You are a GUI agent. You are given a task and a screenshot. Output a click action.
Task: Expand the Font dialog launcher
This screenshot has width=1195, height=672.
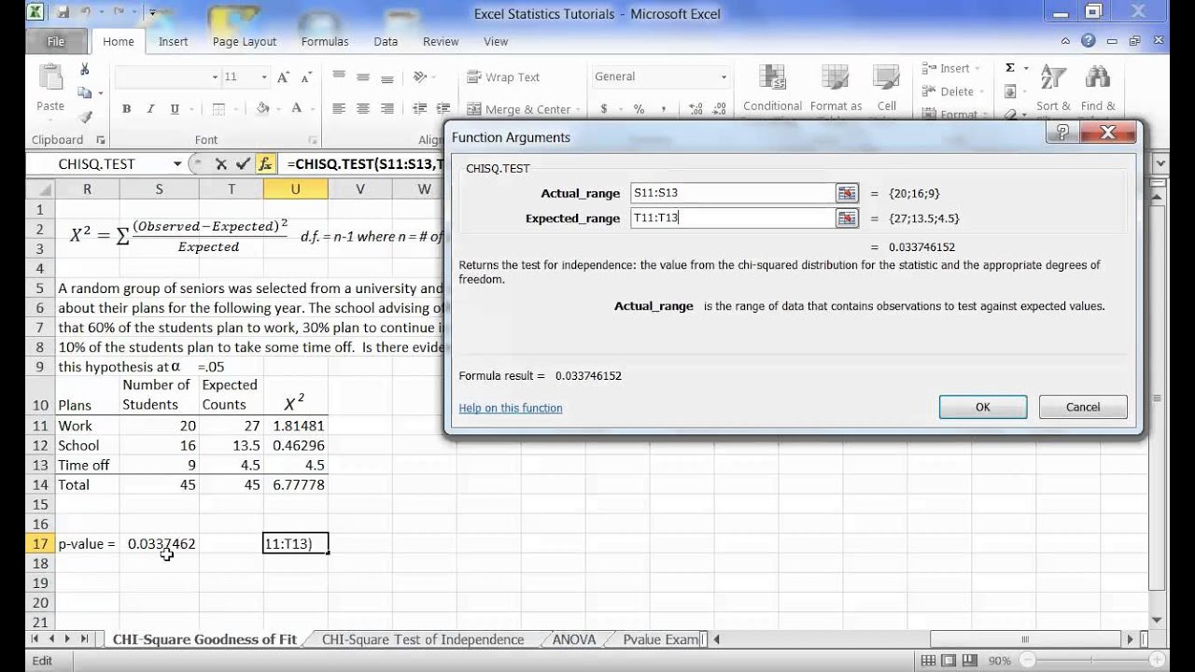(x=314, y=140)
